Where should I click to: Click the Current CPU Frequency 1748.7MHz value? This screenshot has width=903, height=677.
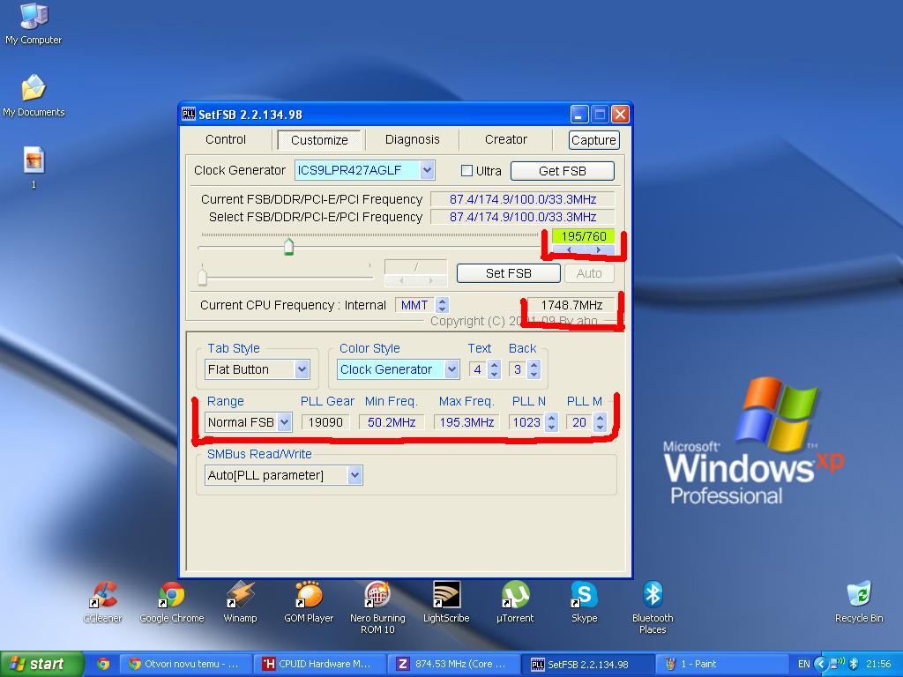(571, 305)
